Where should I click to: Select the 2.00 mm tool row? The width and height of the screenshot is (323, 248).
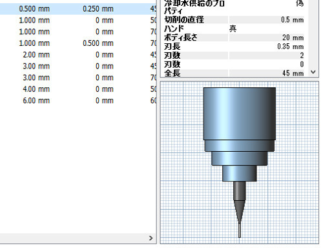pos(78,55)
